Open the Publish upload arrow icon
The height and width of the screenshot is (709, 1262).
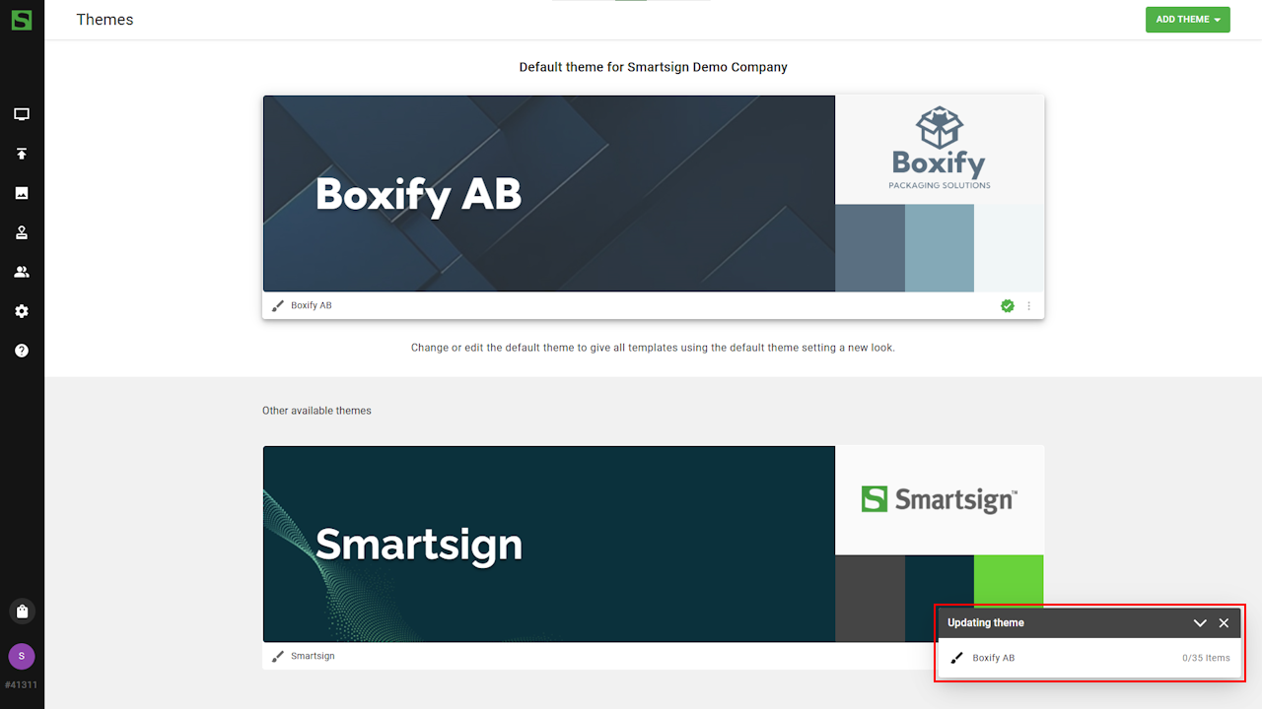tap(22, 154)
